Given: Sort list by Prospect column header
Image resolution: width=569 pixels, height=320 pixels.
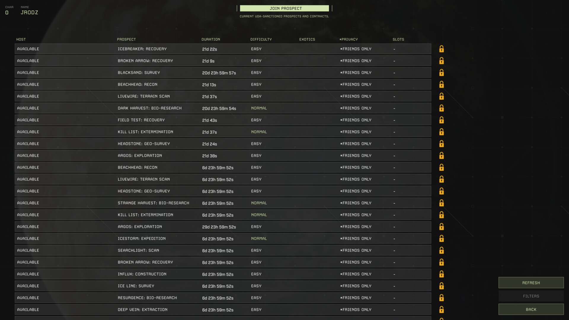Looking at the screenshot, I should (x=126, y=39).
